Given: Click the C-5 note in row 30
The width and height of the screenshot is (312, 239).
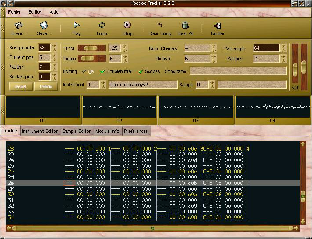Looking at the screenshot, I should 208,195.
